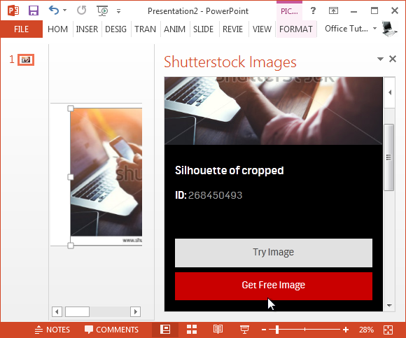The width and height of the screenshot is (406, 338).
Task: Toggle the Comments pane
Action: coord(111,330)
